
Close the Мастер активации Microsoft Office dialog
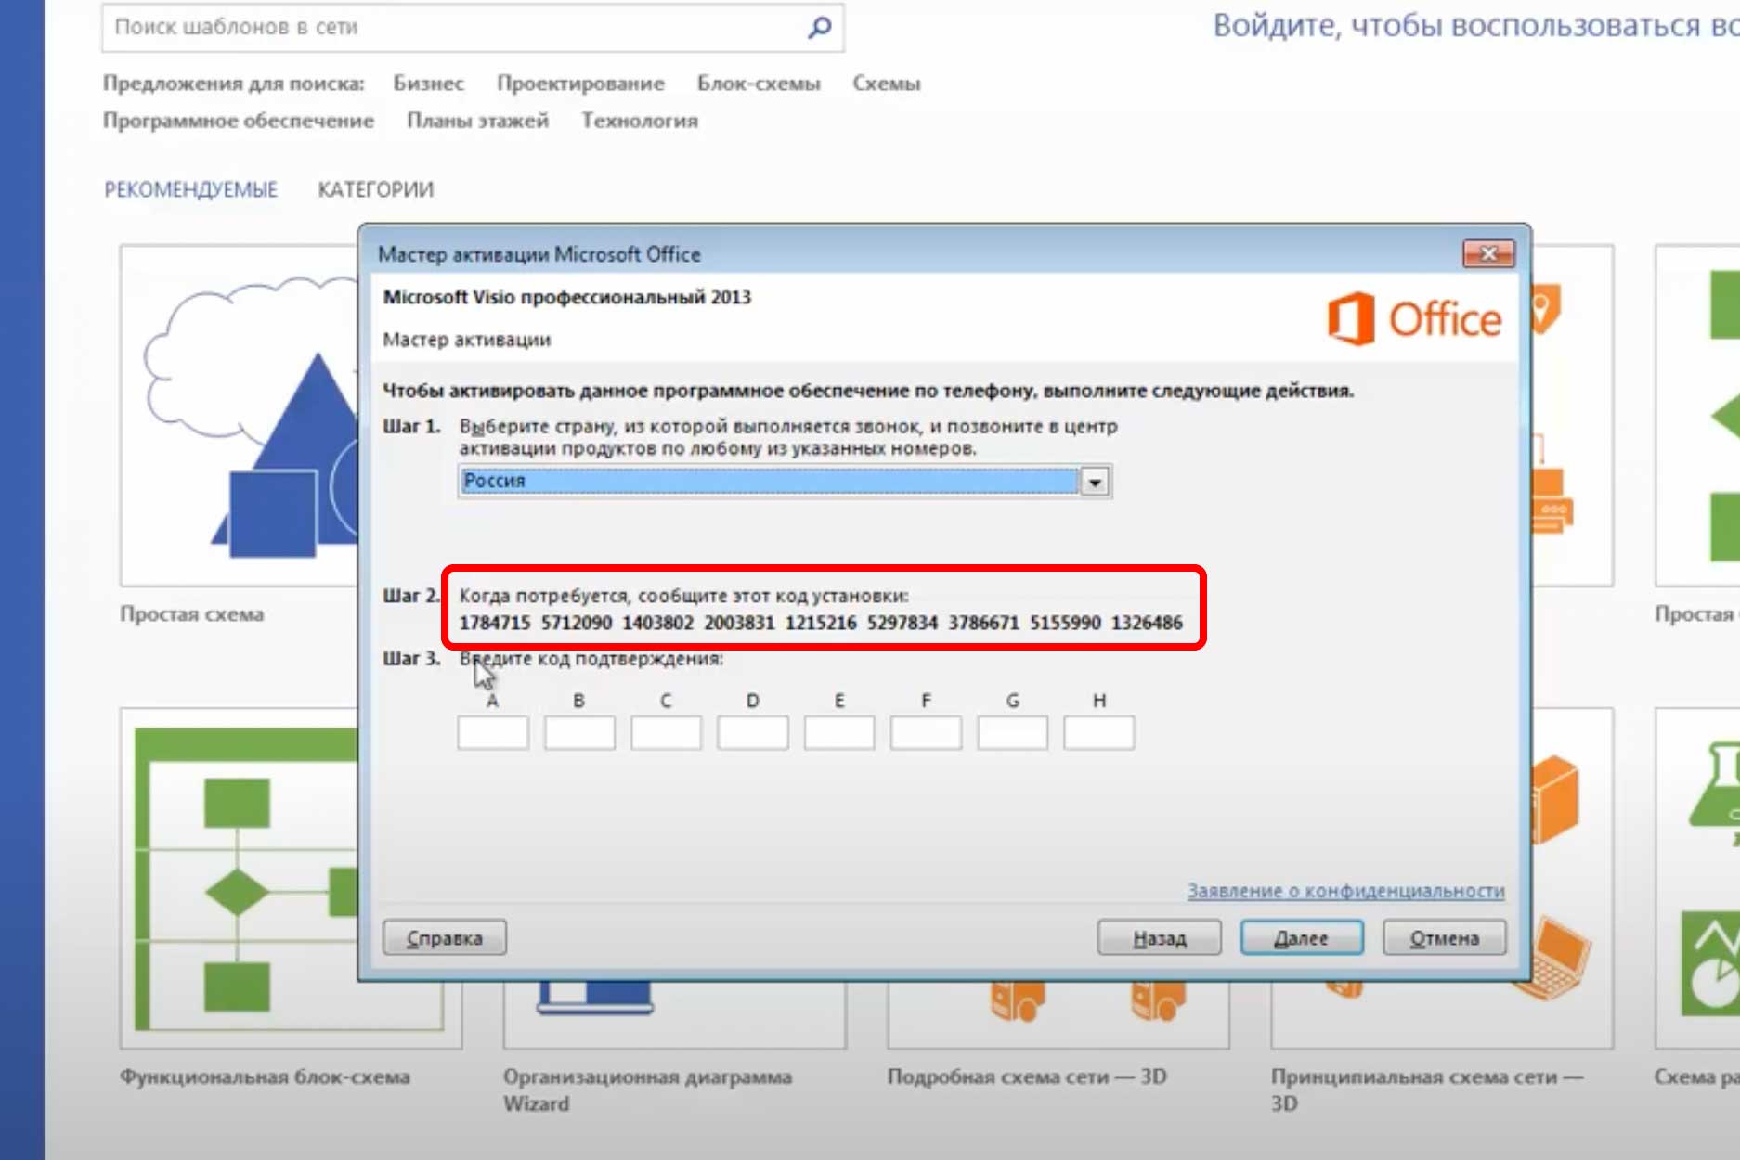1488,253
